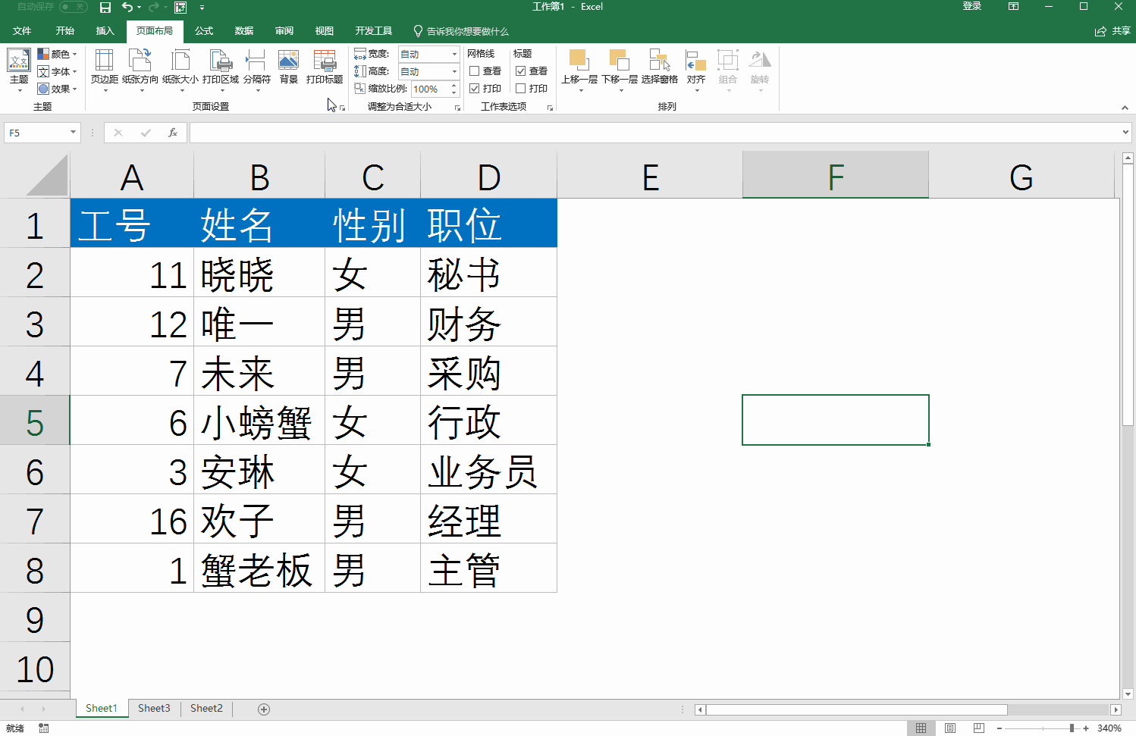The image size is (1136, 736).
Task: Click the ribbon display options icon
Action: coord(1013,7)
